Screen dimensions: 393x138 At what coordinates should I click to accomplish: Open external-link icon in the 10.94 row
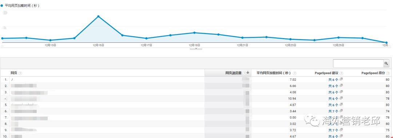point(341,98)
